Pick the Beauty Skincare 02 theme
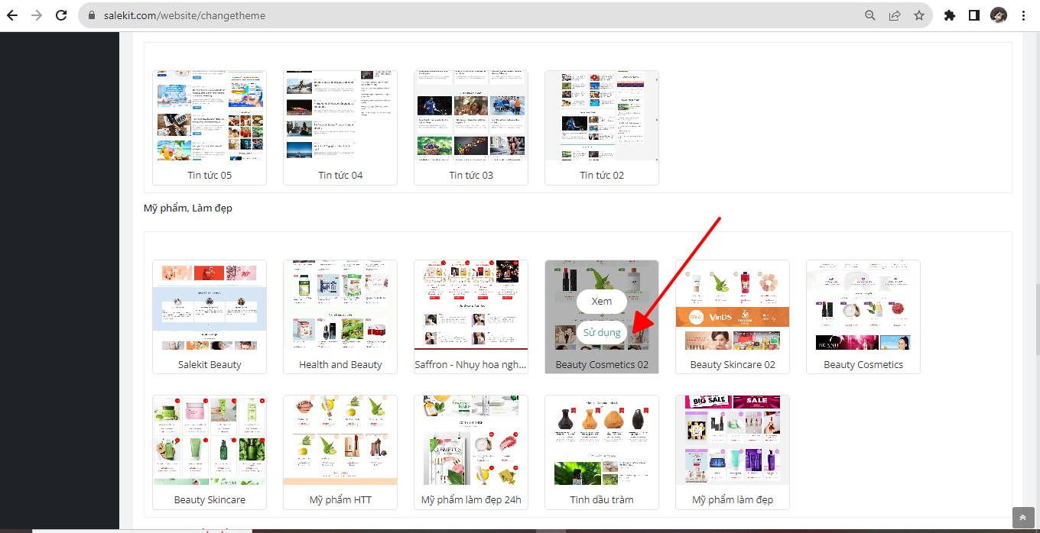 [x=733, y=305]
